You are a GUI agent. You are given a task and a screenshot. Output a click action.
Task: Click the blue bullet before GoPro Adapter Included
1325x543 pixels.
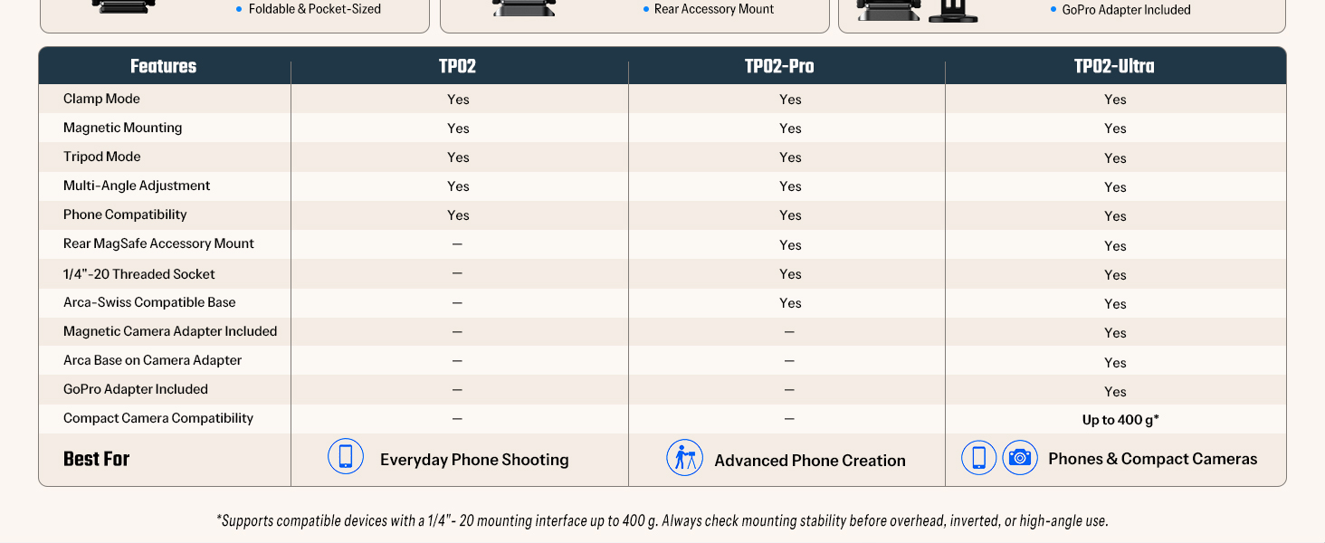[1053, 10]
